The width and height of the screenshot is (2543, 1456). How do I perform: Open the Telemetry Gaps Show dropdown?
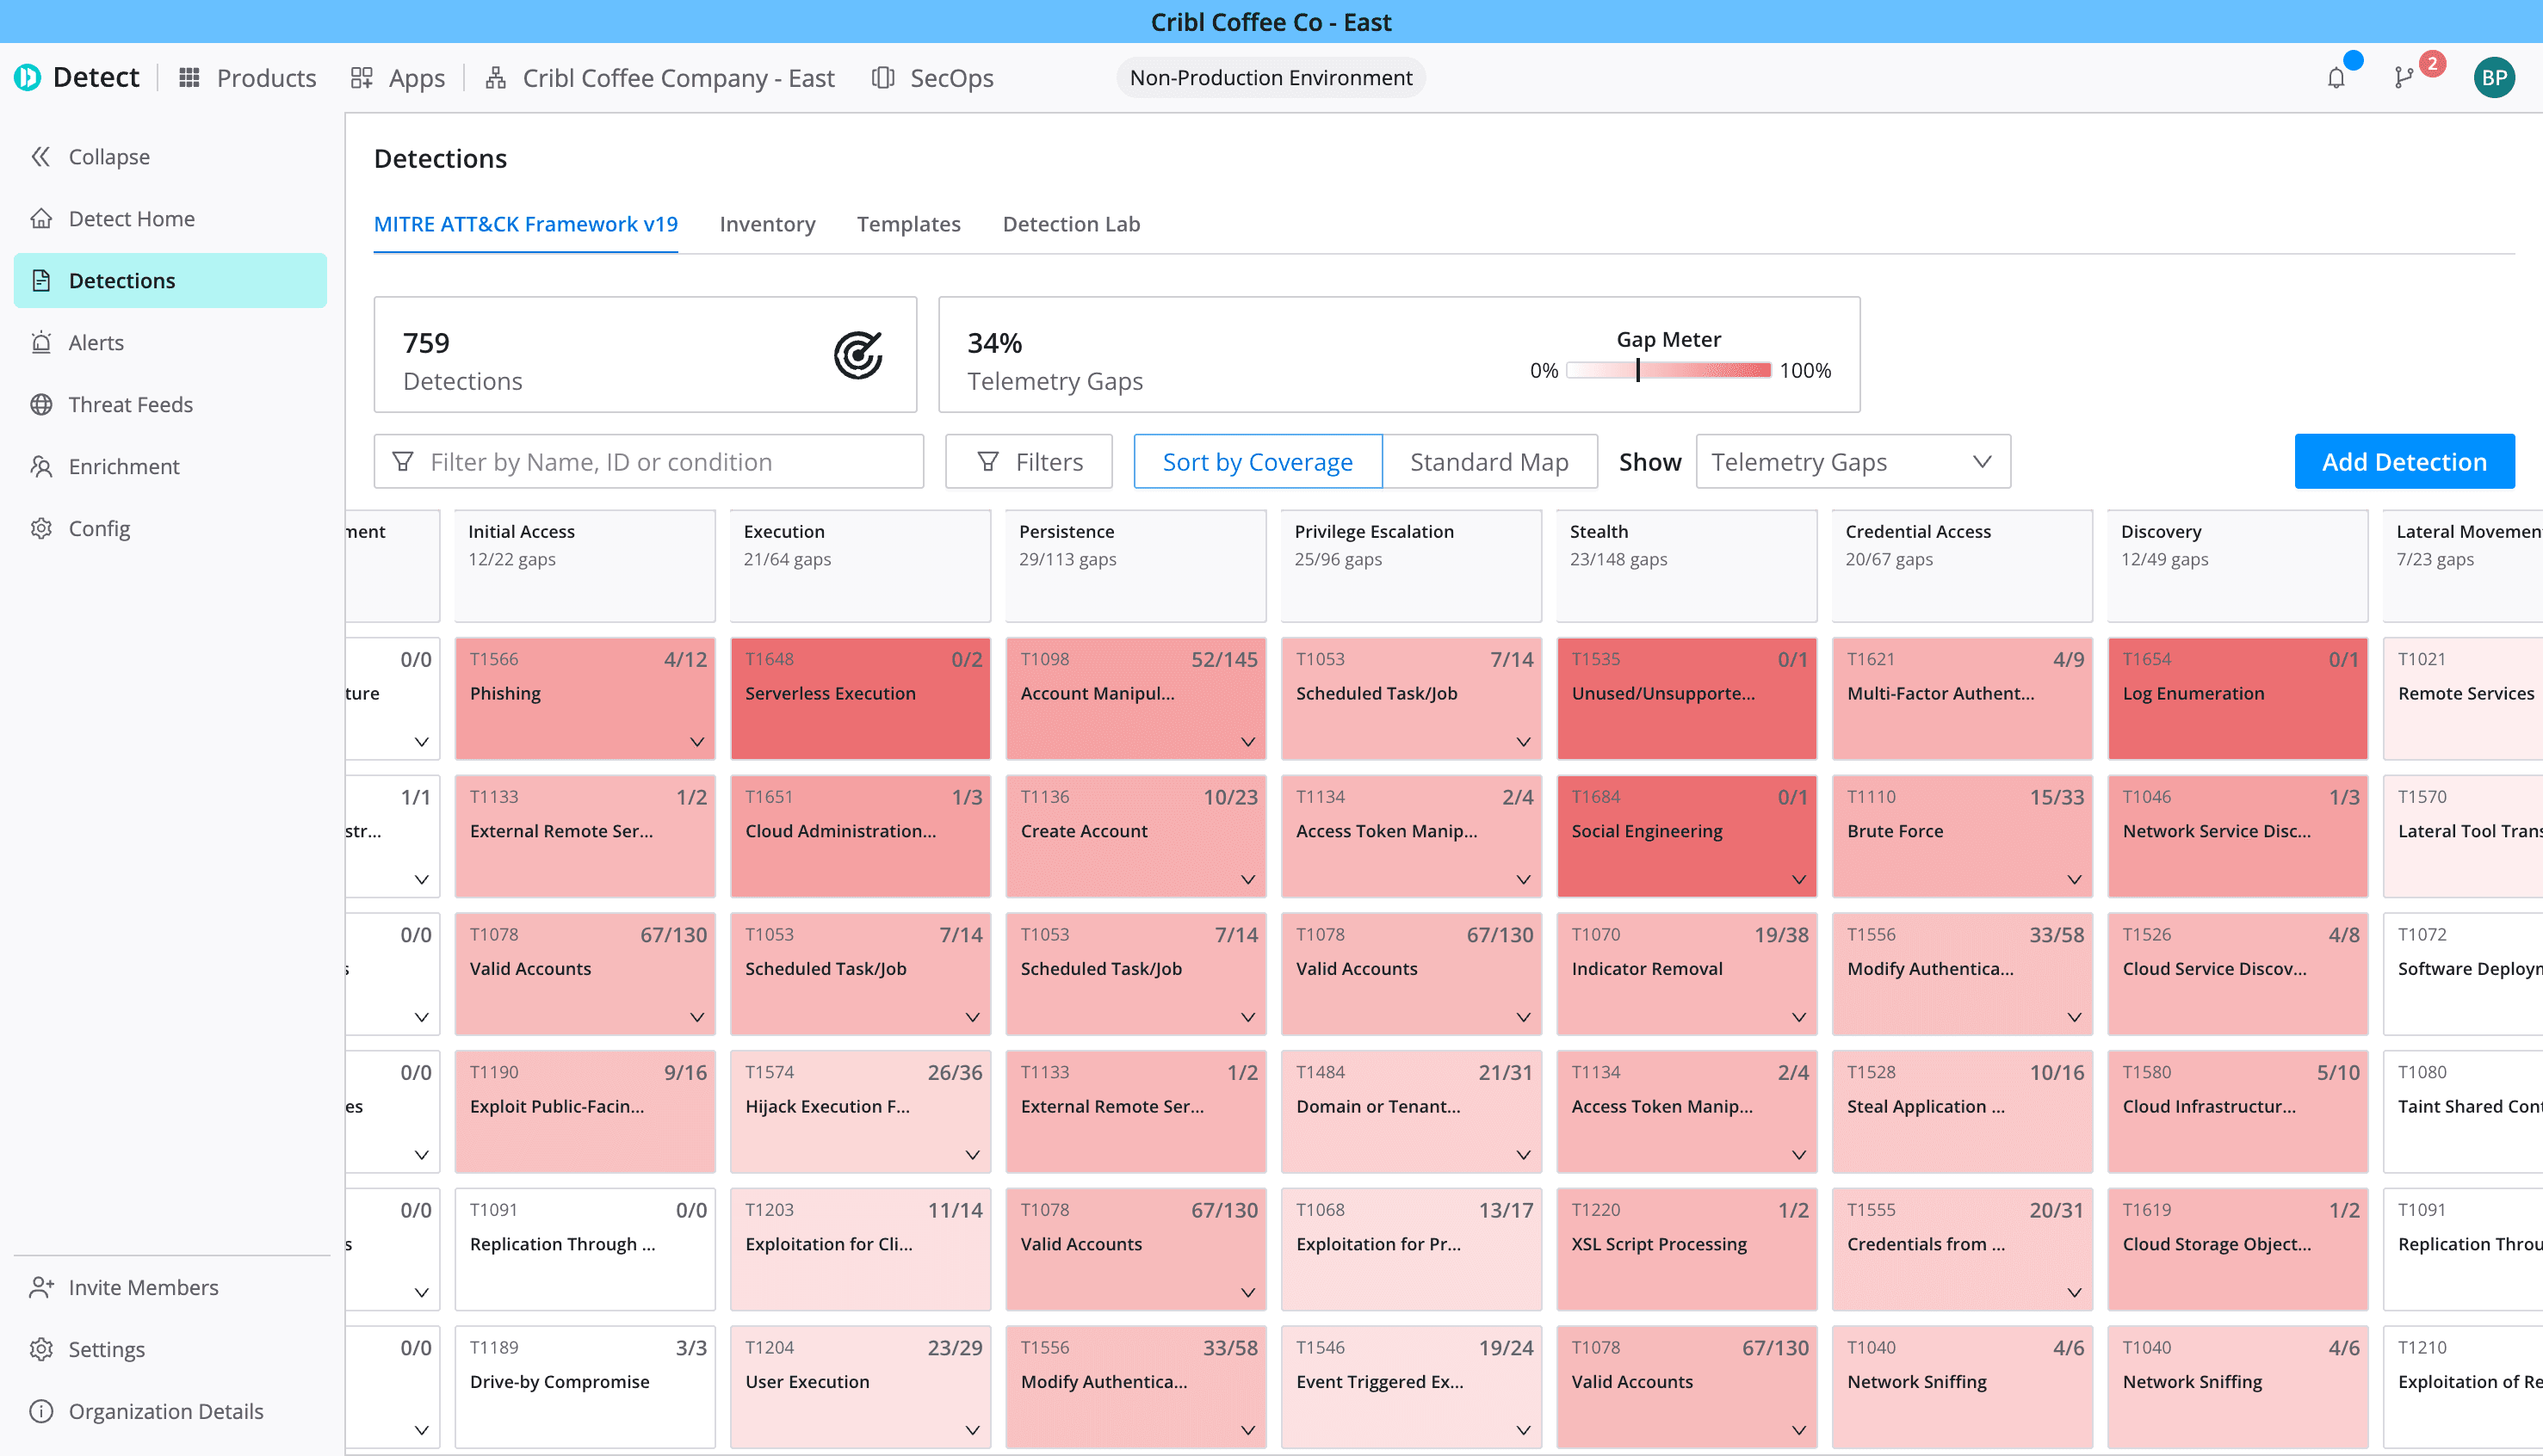pyautogui.click(x=1853, y=461)
